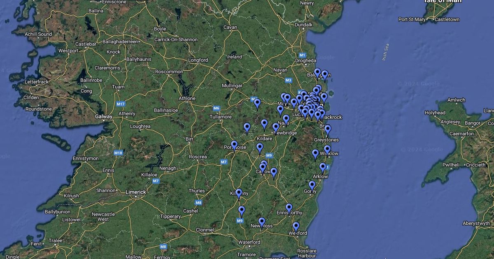Click the Nenagh town label
The height and width of the screenshot is (259, 494).
pyautogui.click(x=168, y=168)
